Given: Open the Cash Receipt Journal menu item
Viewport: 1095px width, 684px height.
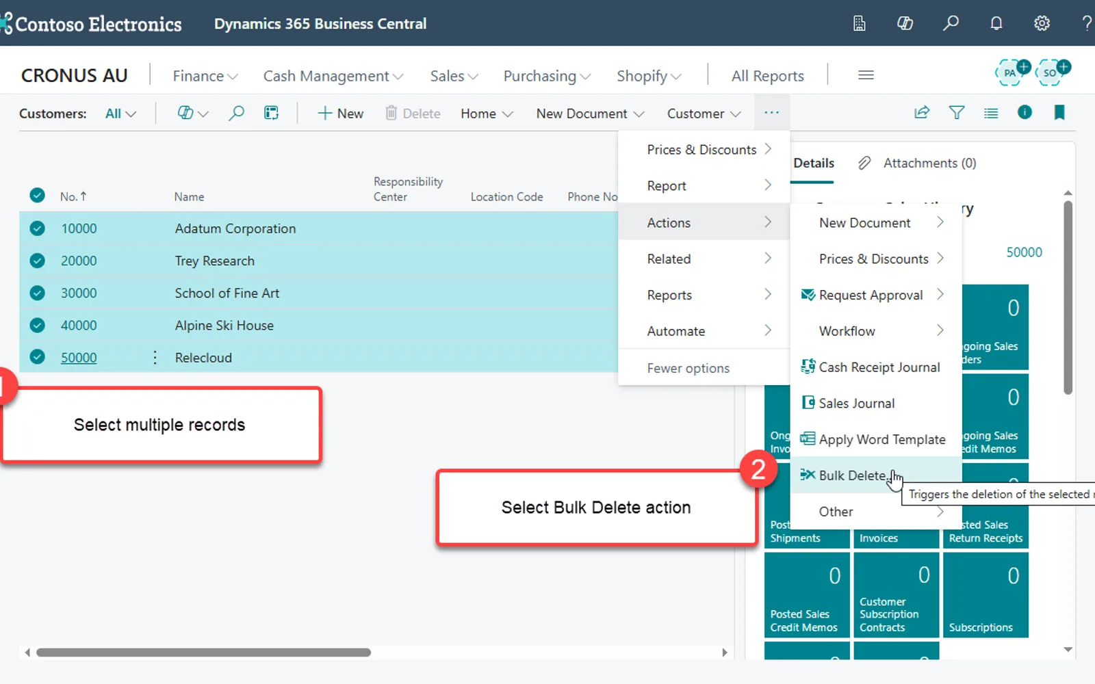Looking at the screenshot, I should (876, 367).
